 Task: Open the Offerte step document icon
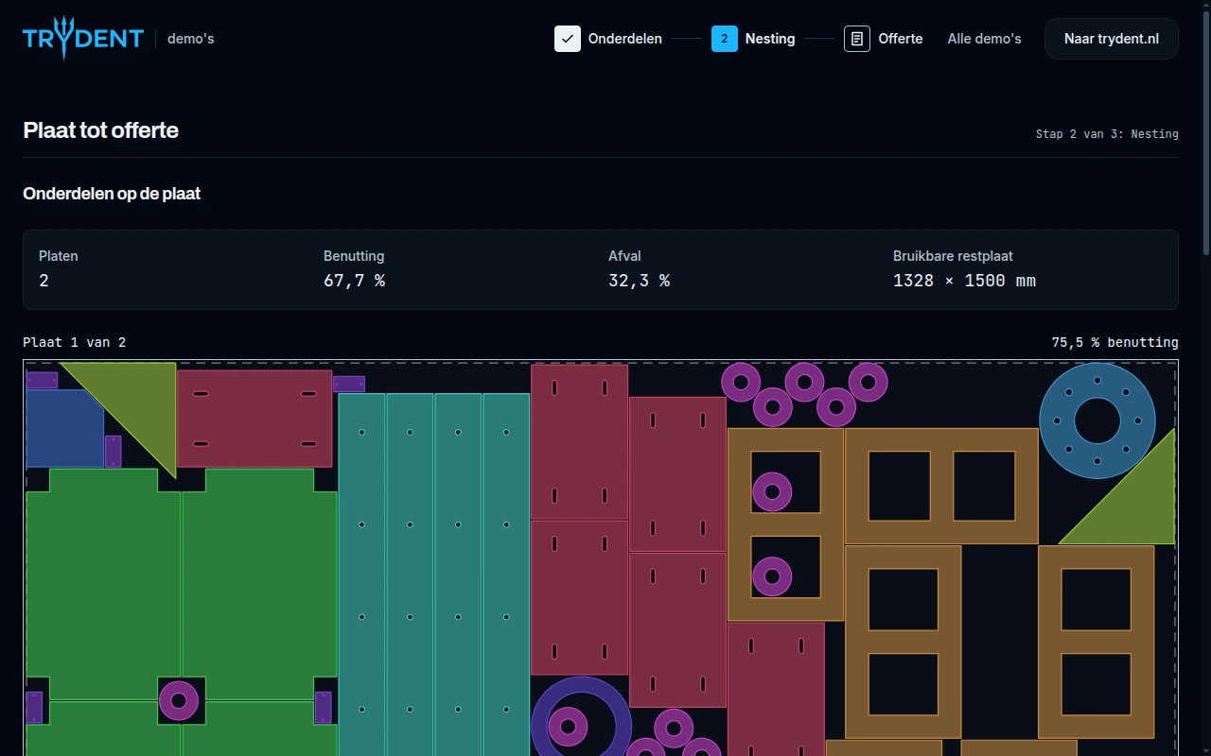(857, 39)
